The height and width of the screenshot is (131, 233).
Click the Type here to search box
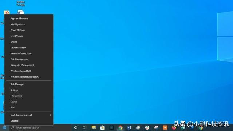[x=40, y=128]
